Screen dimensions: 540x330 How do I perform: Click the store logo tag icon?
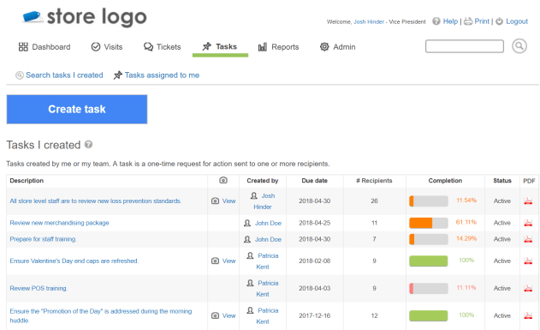tap(33, 16)
